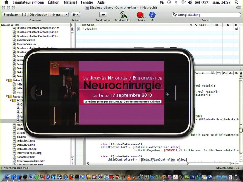Toggle the Fischer.htm target checkbox

pyautogui.click(x=236, y=29)
